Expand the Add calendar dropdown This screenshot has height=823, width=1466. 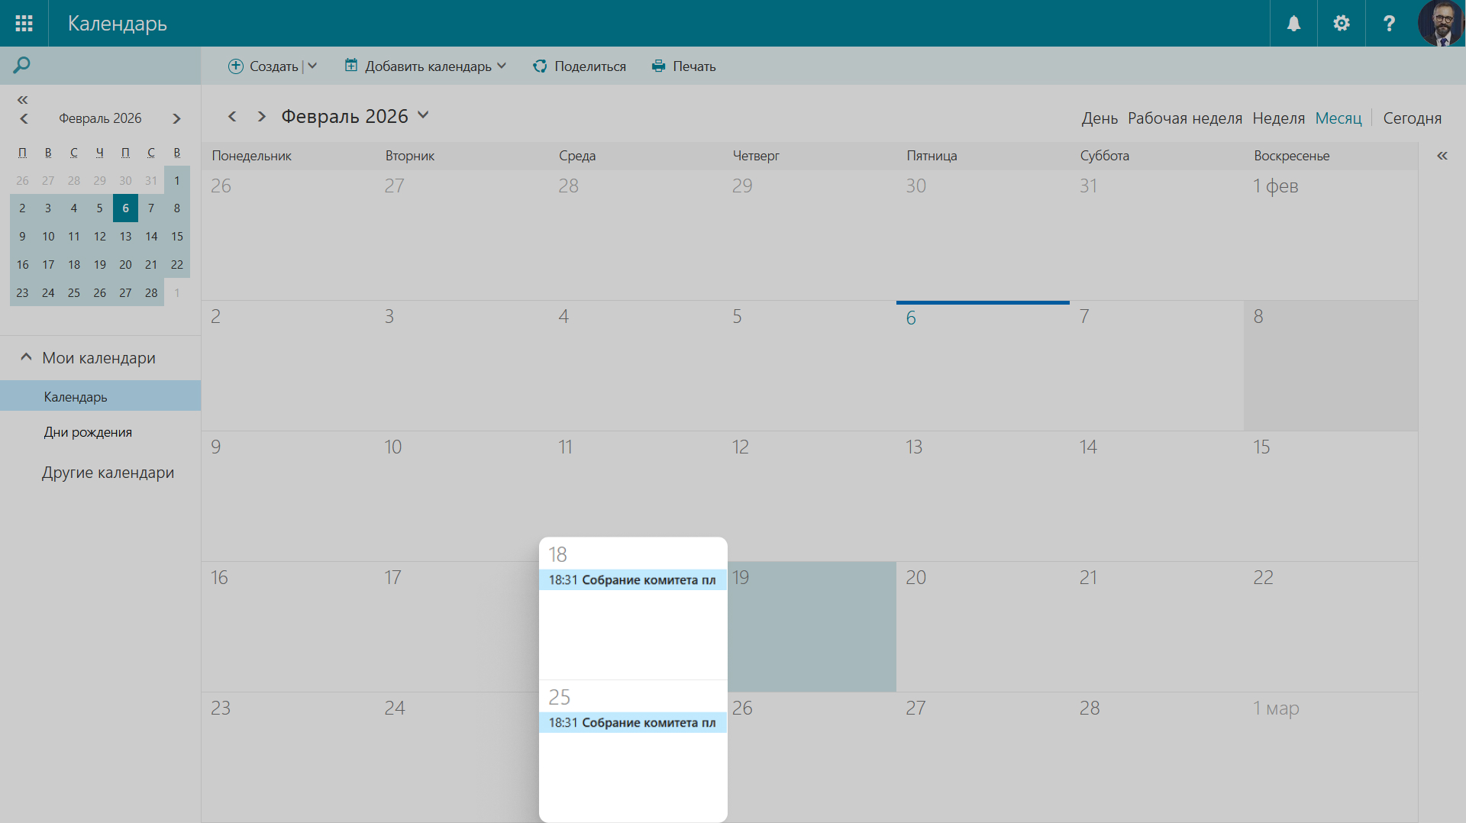502,66
